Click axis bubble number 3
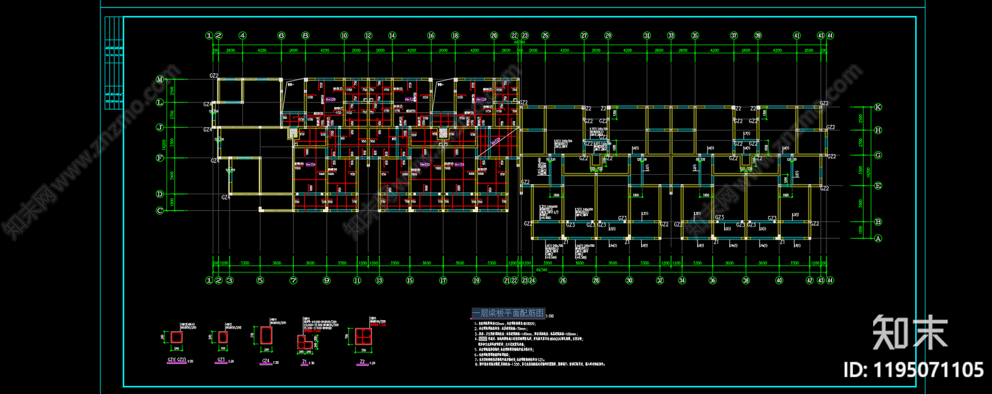Image resolution: width=992 pixels, height=394 pixels. pyautogui.click(x=229, y=280)
